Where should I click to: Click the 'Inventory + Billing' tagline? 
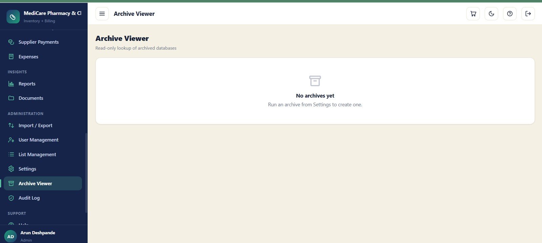(x=39, y=21)
